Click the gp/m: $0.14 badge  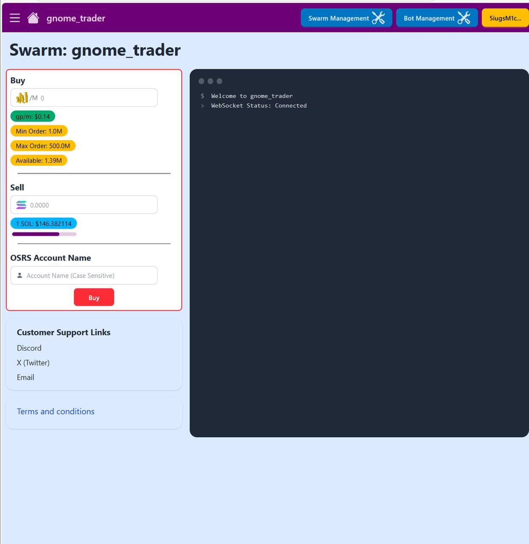[x=33, y=116]
